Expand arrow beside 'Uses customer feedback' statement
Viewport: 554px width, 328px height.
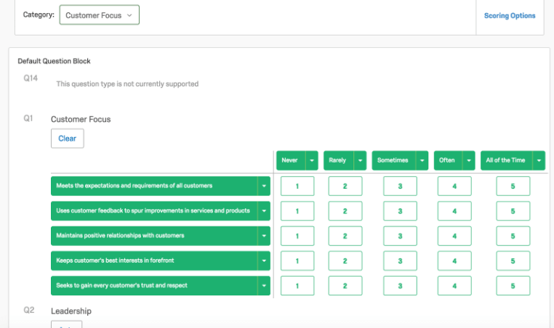(263, 211)
